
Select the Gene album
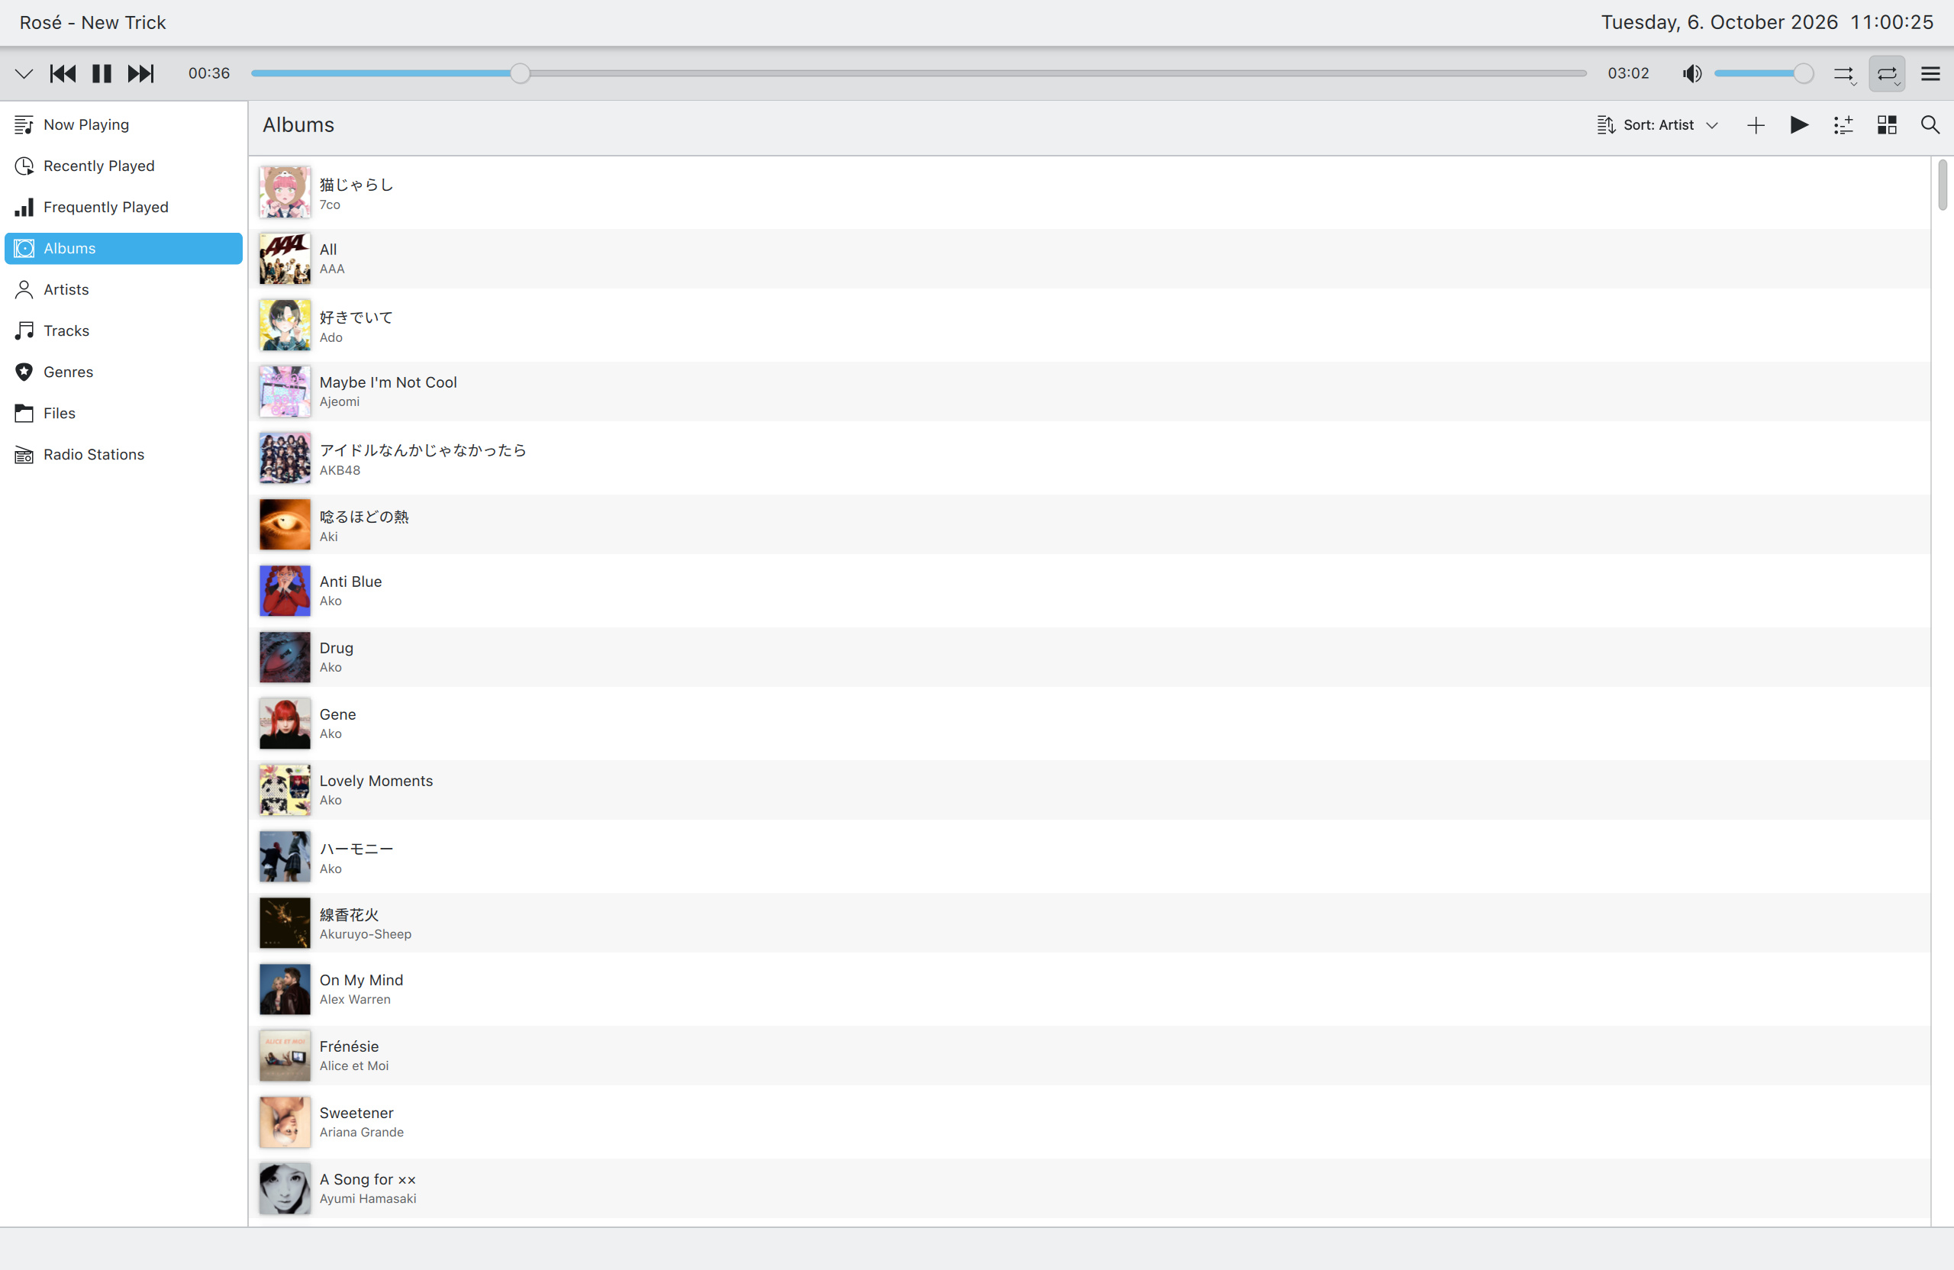[1089, 724]
